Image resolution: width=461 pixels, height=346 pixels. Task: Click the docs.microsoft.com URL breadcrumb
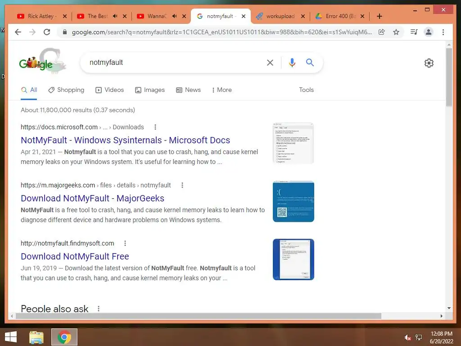82,127
